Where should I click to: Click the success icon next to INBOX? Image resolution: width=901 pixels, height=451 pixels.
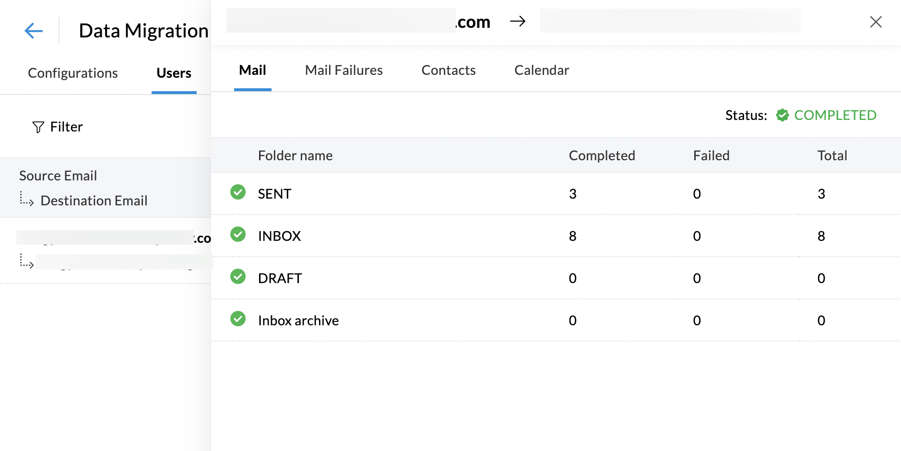click(x=237, y=235)
